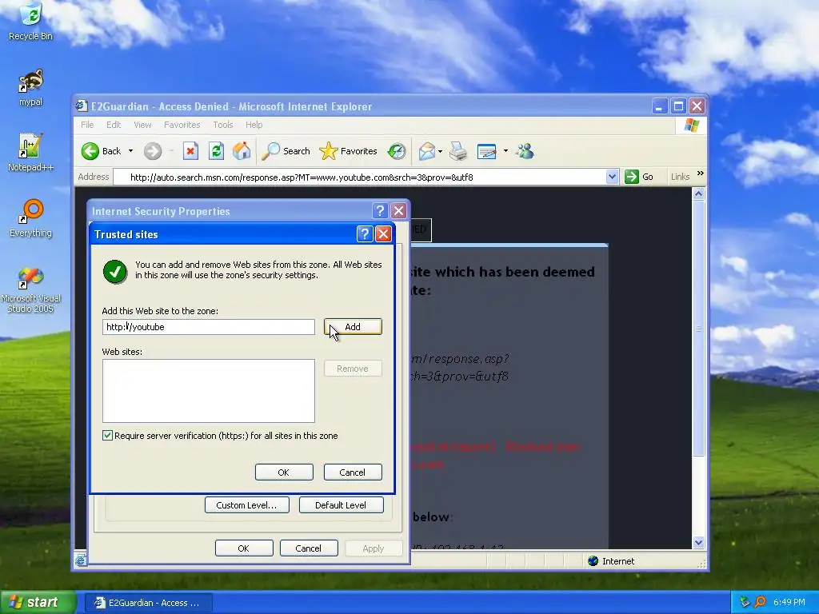Click the Web sites list box
The width and height of the screenshot is (819, 614).
coord(209,390)
